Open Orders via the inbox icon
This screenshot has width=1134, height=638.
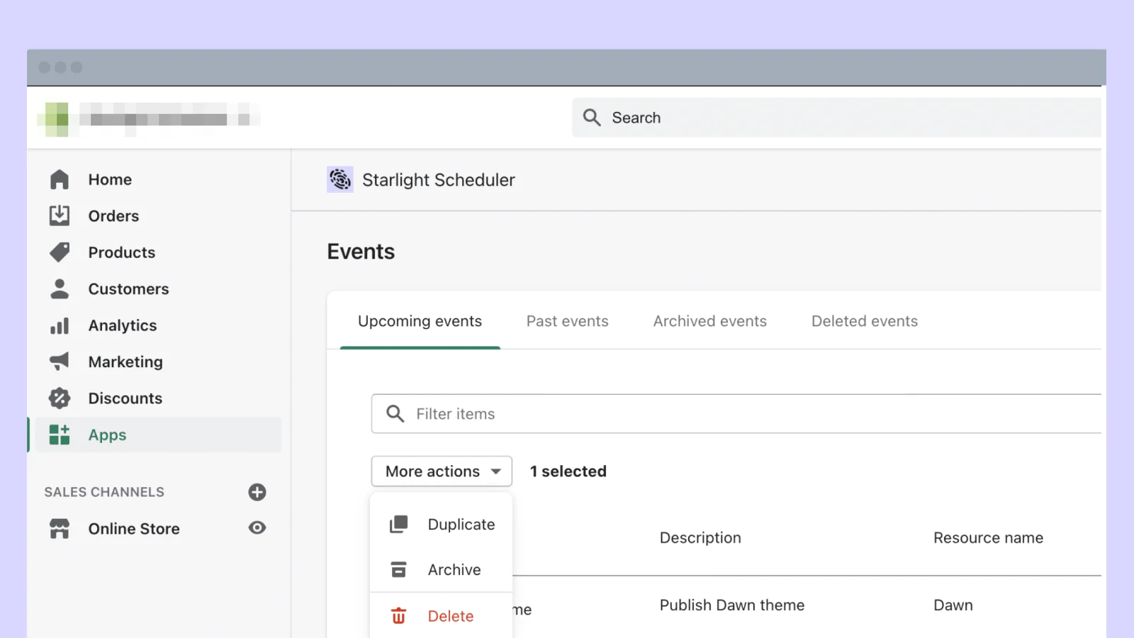click(x=60, y=216)
